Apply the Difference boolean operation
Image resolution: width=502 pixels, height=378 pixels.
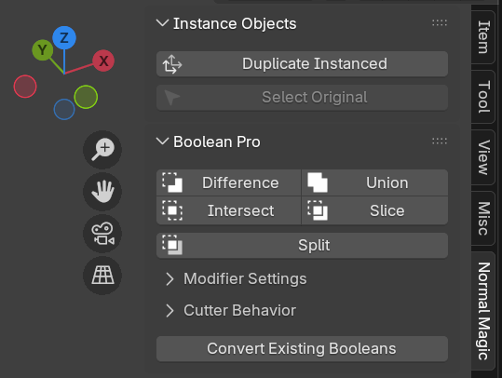(228, 182)
